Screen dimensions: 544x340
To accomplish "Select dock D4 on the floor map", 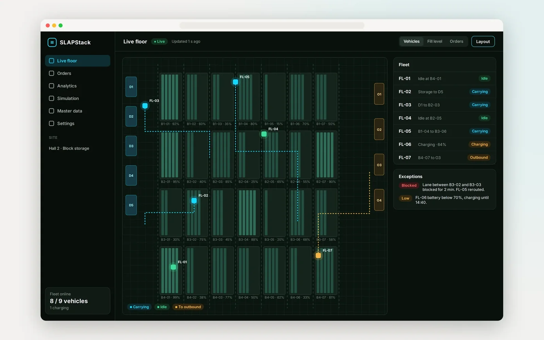I will 131,176.
